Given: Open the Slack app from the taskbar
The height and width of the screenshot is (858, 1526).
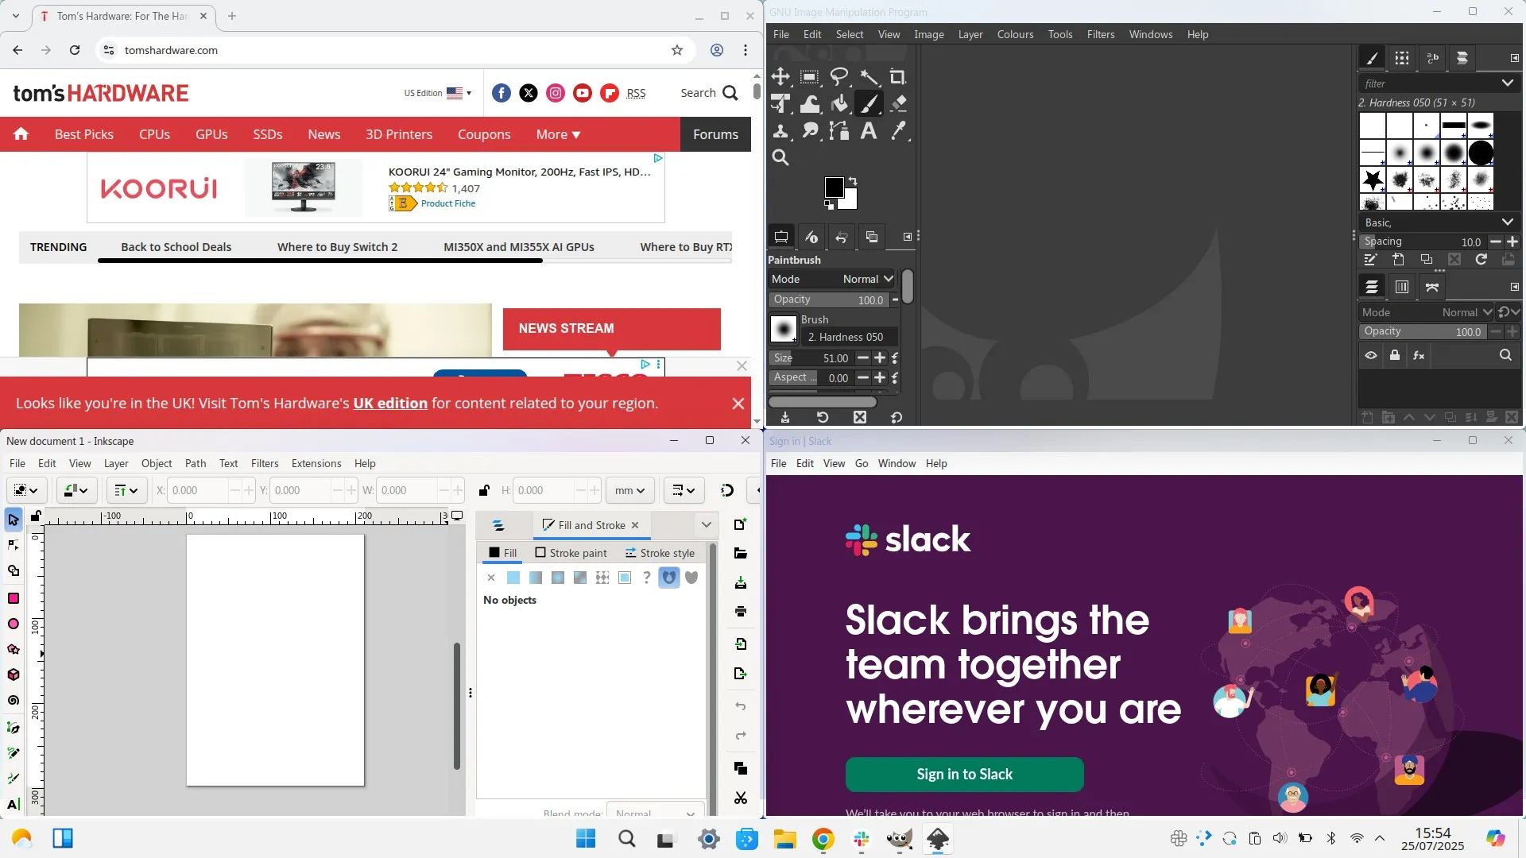Looking at the screenshot, I should pos(862,839).
